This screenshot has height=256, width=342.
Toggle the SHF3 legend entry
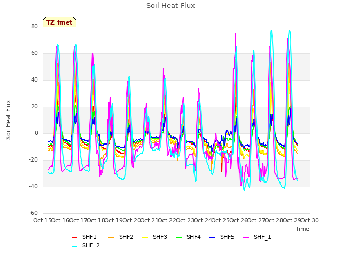coord(154,237)
